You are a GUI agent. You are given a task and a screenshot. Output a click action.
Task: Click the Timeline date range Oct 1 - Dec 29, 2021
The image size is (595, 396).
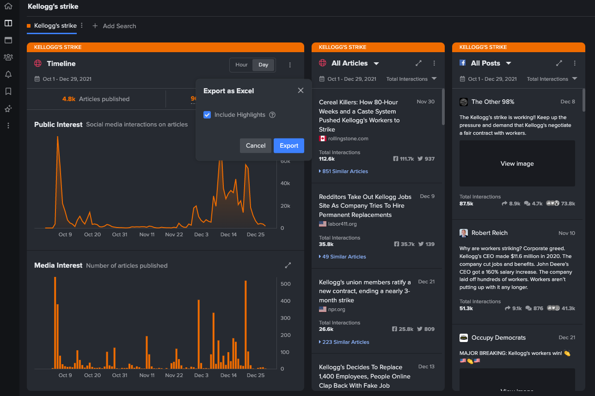click(67, 79)
